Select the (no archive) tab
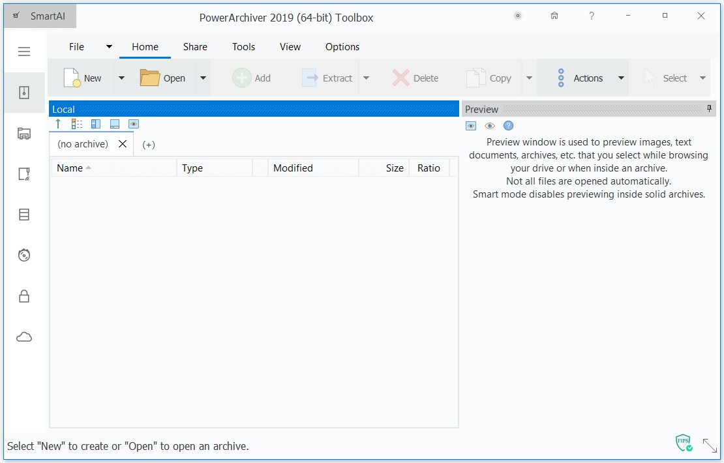This screenshot has width=724, height=463. coord(83,144)
